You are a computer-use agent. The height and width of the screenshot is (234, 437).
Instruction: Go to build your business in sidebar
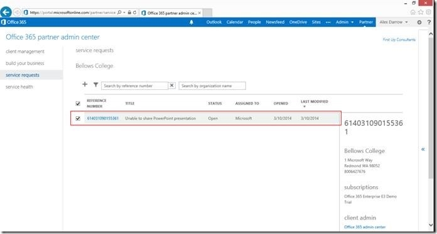coord(25,64)
